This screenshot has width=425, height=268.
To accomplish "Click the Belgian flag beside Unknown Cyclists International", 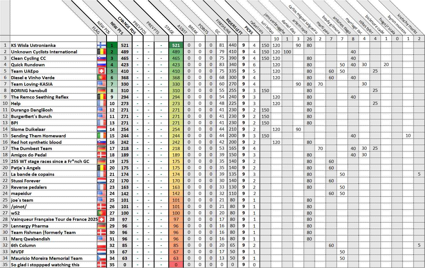I will [101, 52].
